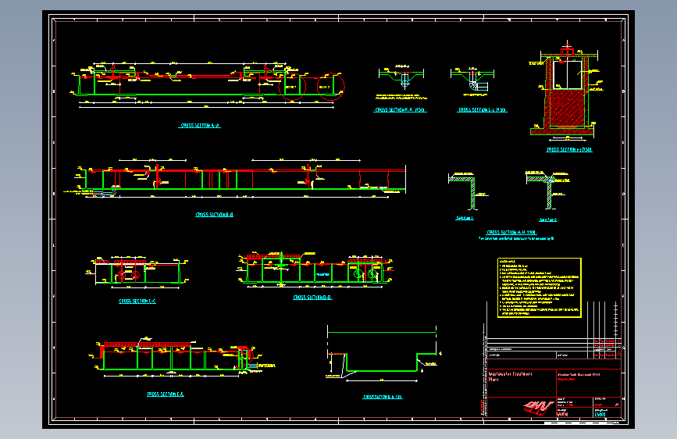
Task: Select the CROSS SECTION B-B title label
Action: coord(215,215)
